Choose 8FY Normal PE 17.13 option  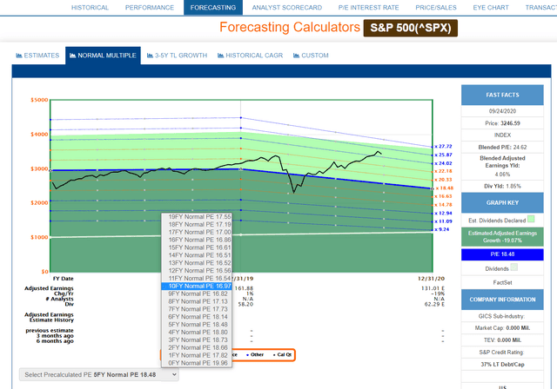point(197,301)
